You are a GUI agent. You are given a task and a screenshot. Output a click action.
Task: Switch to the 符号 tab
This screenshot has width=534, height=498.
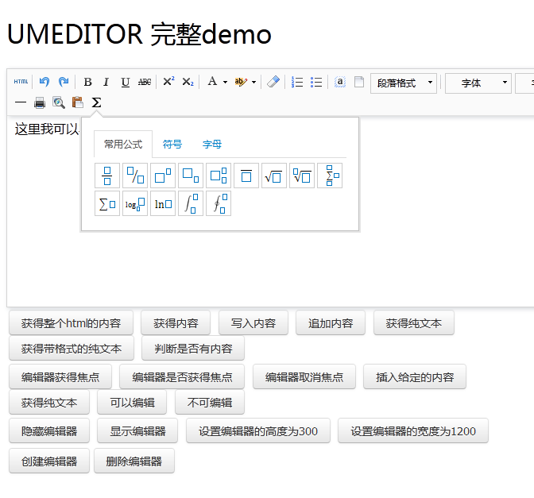(172, 145)
